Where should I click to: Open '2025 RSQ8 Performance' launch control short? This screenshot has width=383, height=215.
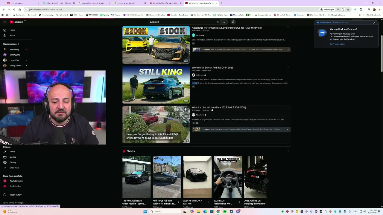pyautogui.click(x=228, y=177)
